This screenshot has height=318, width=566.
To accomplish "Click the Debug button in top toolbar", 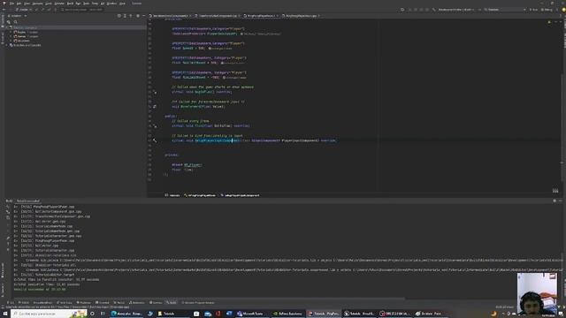I will point(547,10).
